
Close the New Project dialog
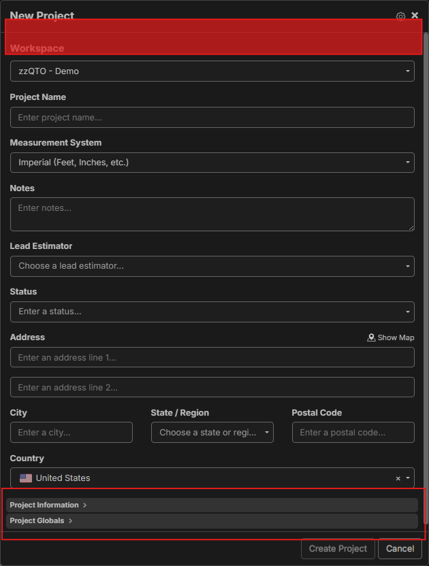[x=415, y=15]
